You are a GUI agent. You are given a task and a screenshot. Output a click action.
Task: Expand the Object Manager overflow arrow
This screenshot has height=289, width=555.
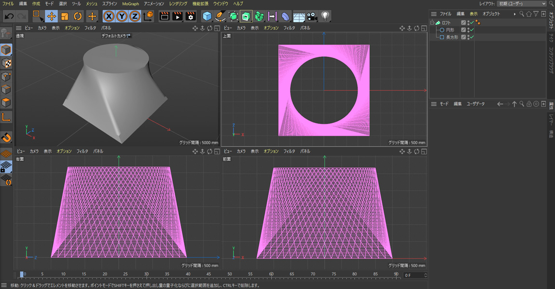[x=514, y=14]
